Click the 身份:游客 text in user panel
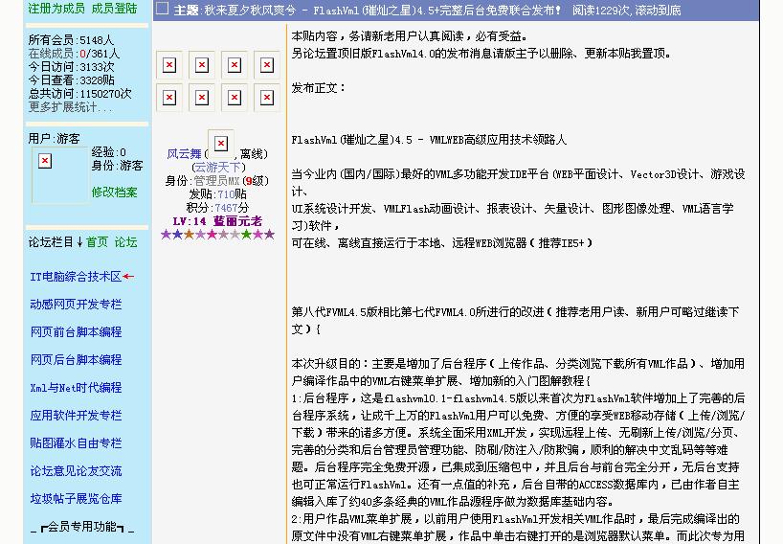Image resolution: width=783 pixels, height=544 pixels. 118,166
